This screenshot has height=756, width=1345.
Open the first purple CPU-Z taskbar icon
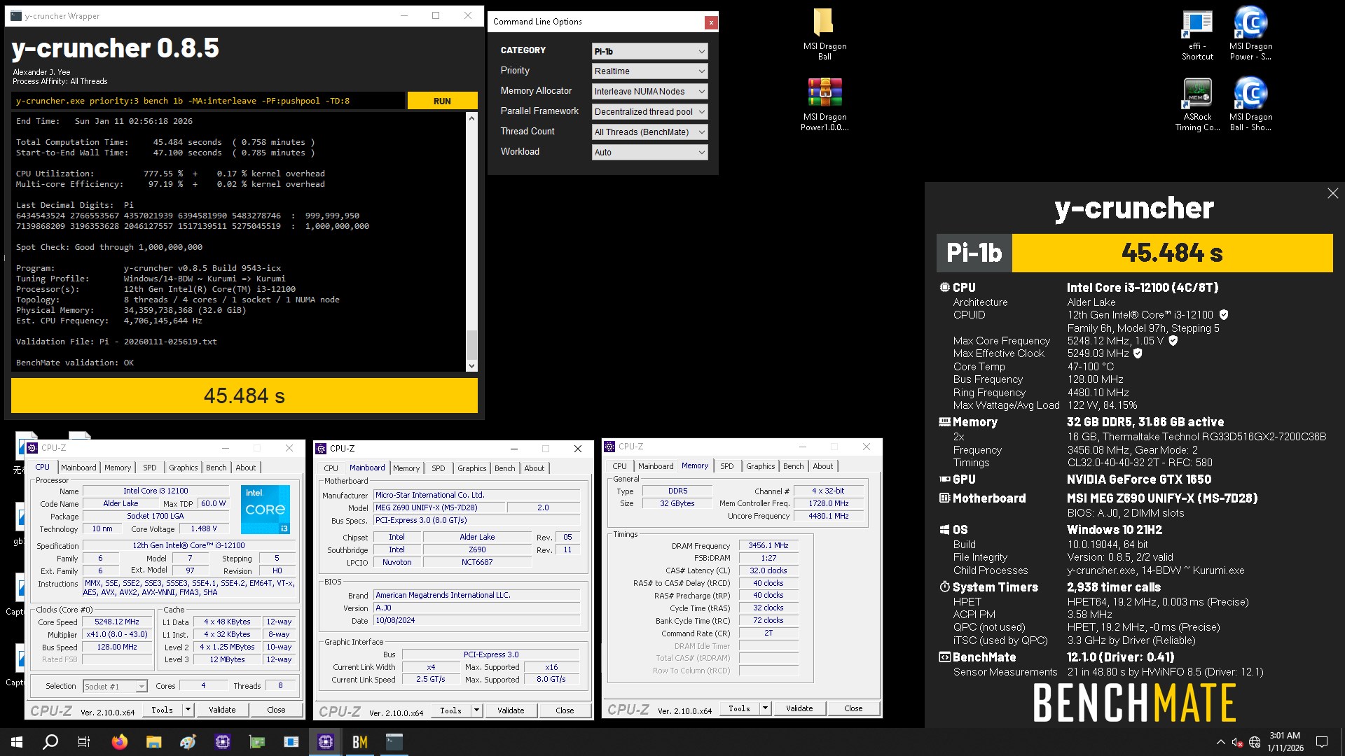[x=223, y=742]
